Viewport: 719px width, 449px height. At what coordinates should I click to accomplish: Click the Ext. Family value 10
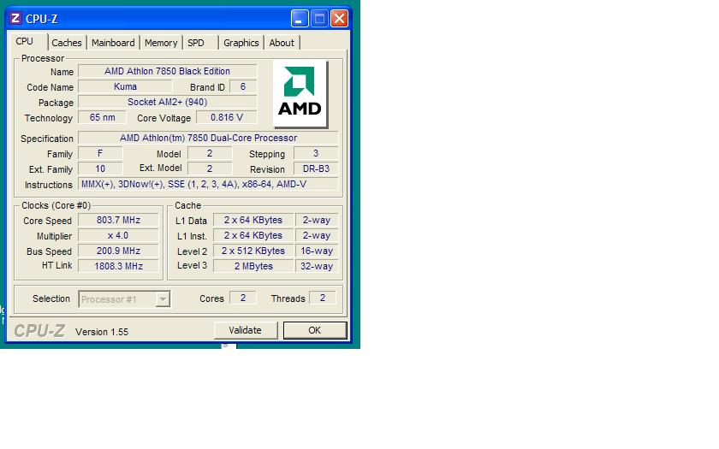tap(100, 168)
